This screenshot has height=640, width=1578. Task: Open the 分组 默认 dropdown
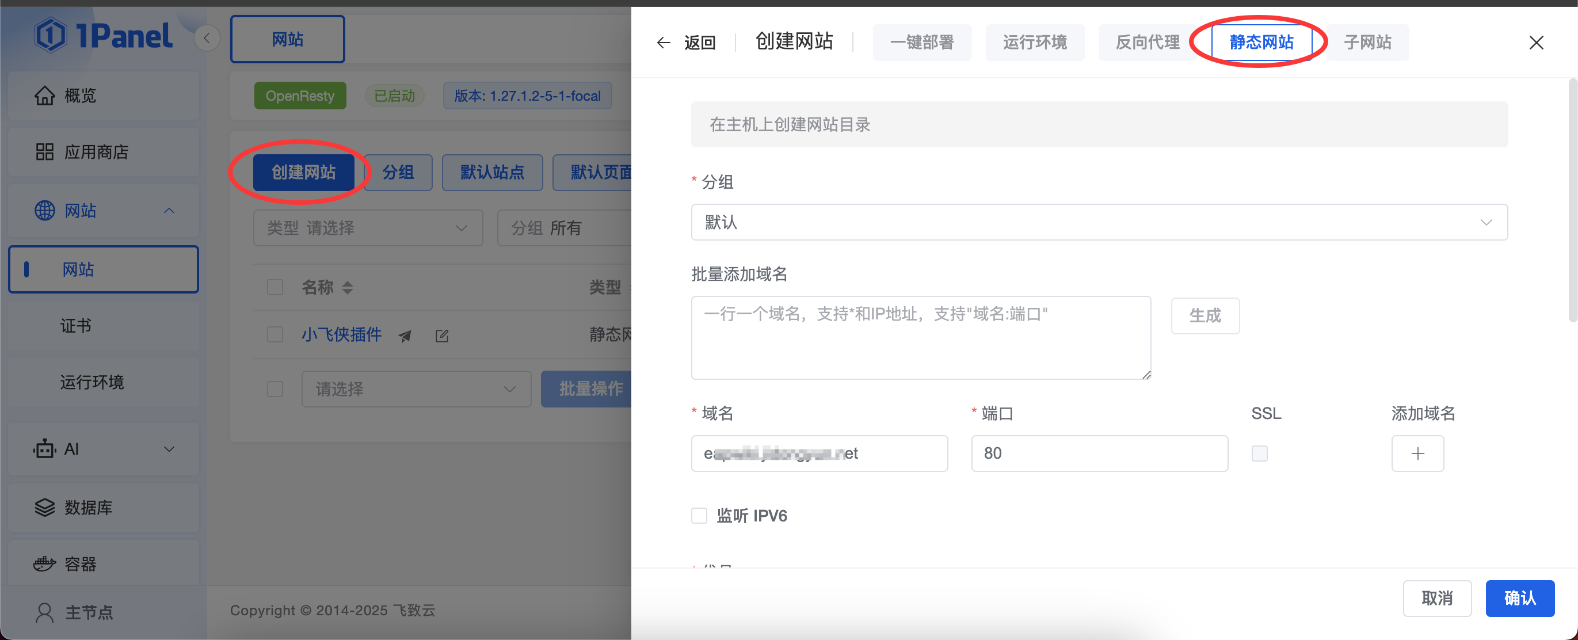[1099, 222]
